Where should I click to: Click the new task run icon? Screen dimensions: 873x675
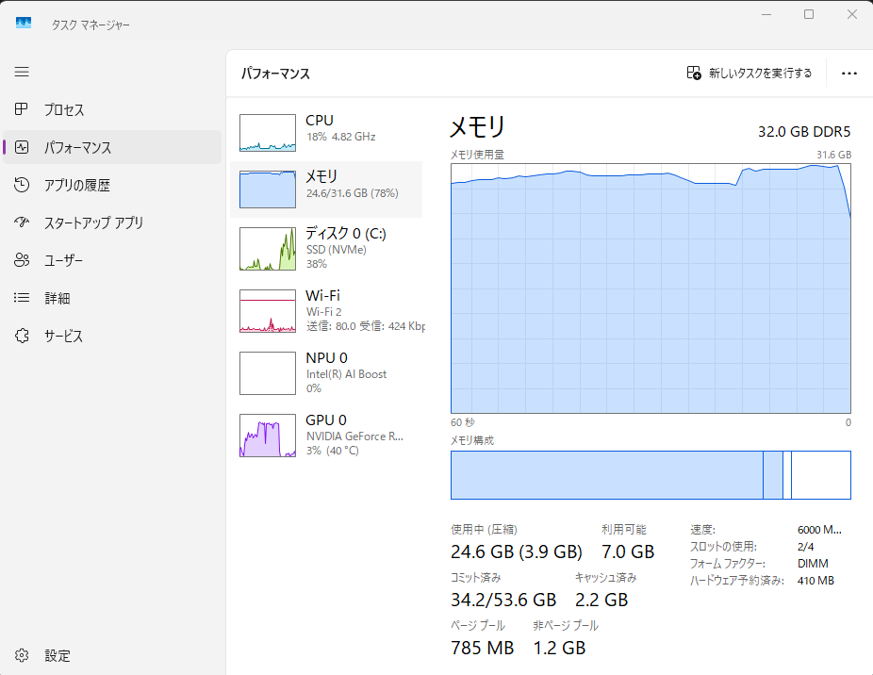coord(694,73)
